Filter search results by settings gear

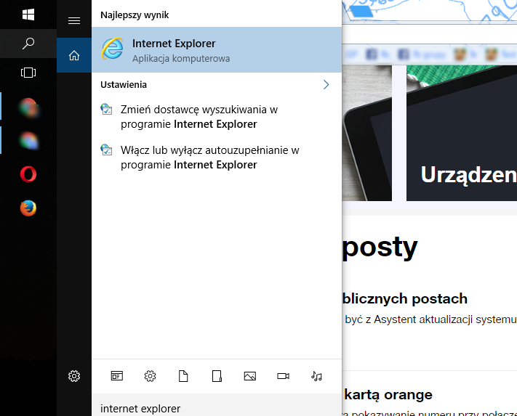(150, 376)
